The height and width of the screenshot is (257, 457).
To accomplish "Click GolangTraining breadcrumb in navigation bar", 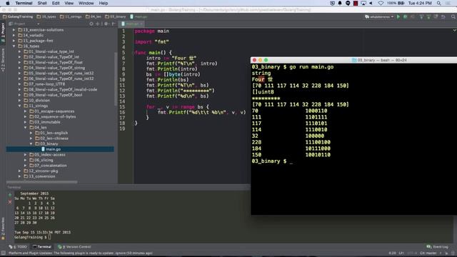I will [x=18, y=17].
